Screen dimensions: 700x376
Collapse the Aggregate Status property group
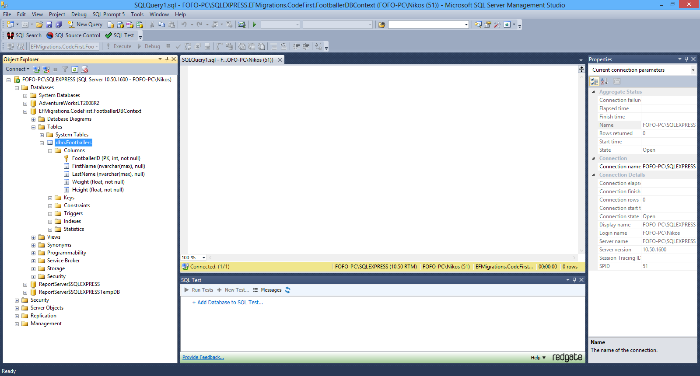[x=593, y=92]
